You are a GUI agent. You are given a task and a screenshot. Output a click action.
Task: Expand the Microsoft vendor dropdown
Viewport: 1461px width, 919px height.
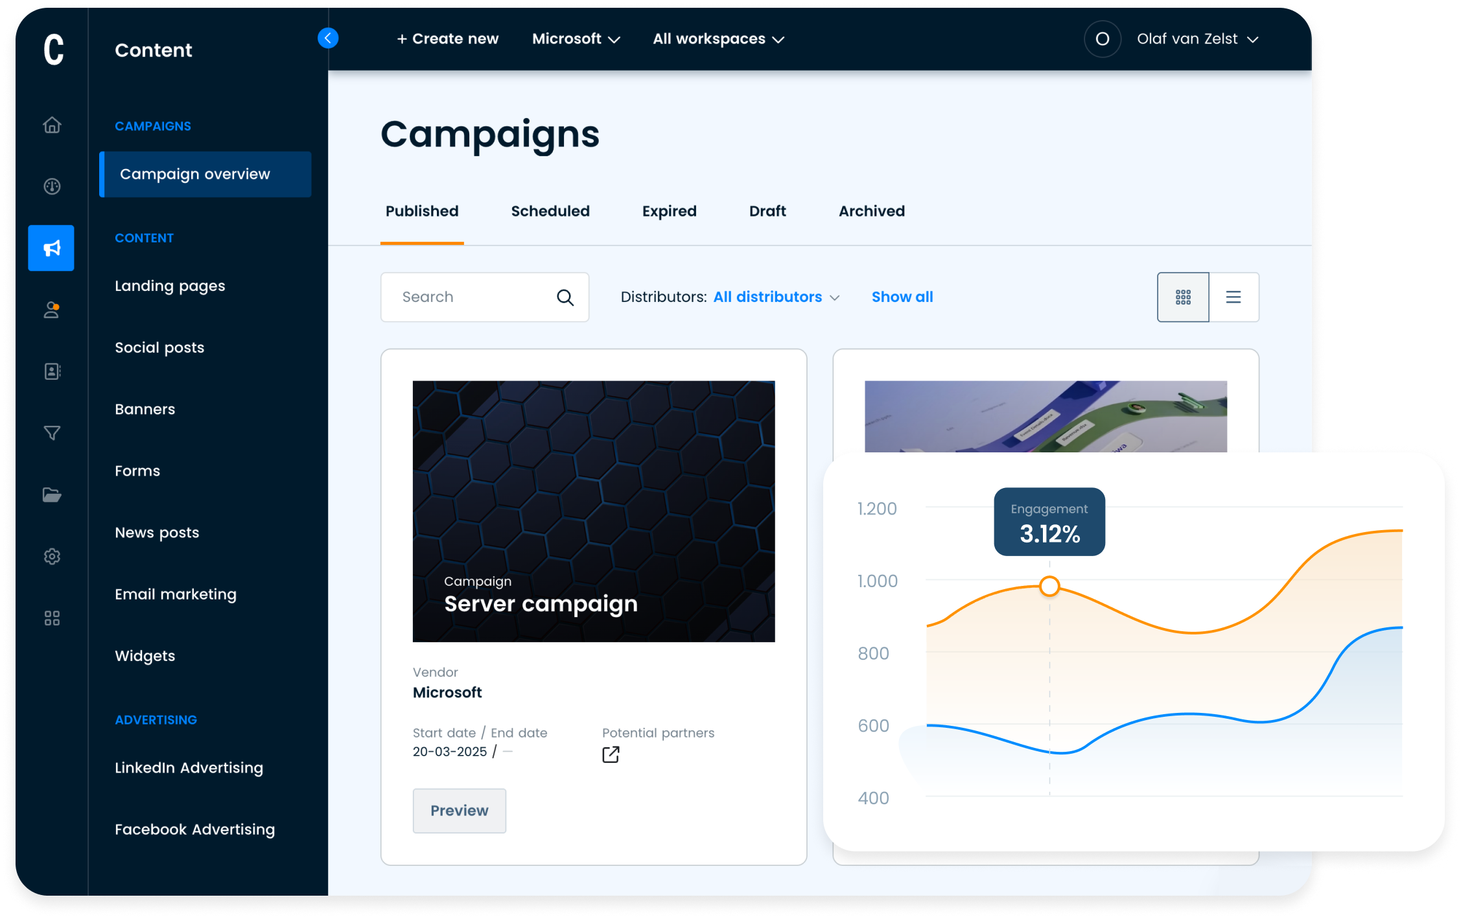576,39
